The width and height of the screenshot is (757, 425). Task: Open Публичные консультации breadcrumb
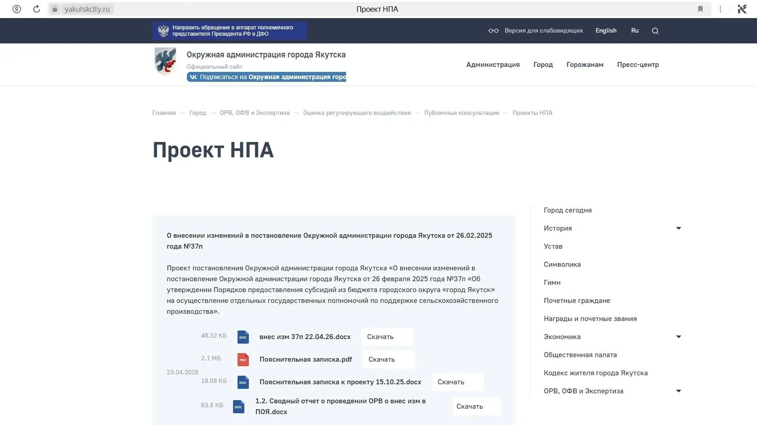coord(462,113)
